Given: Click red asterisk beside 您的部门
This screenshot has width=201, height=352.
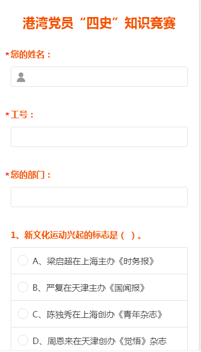Looking at the screenshot, I should pyautogui.click(x=7, y=175).
